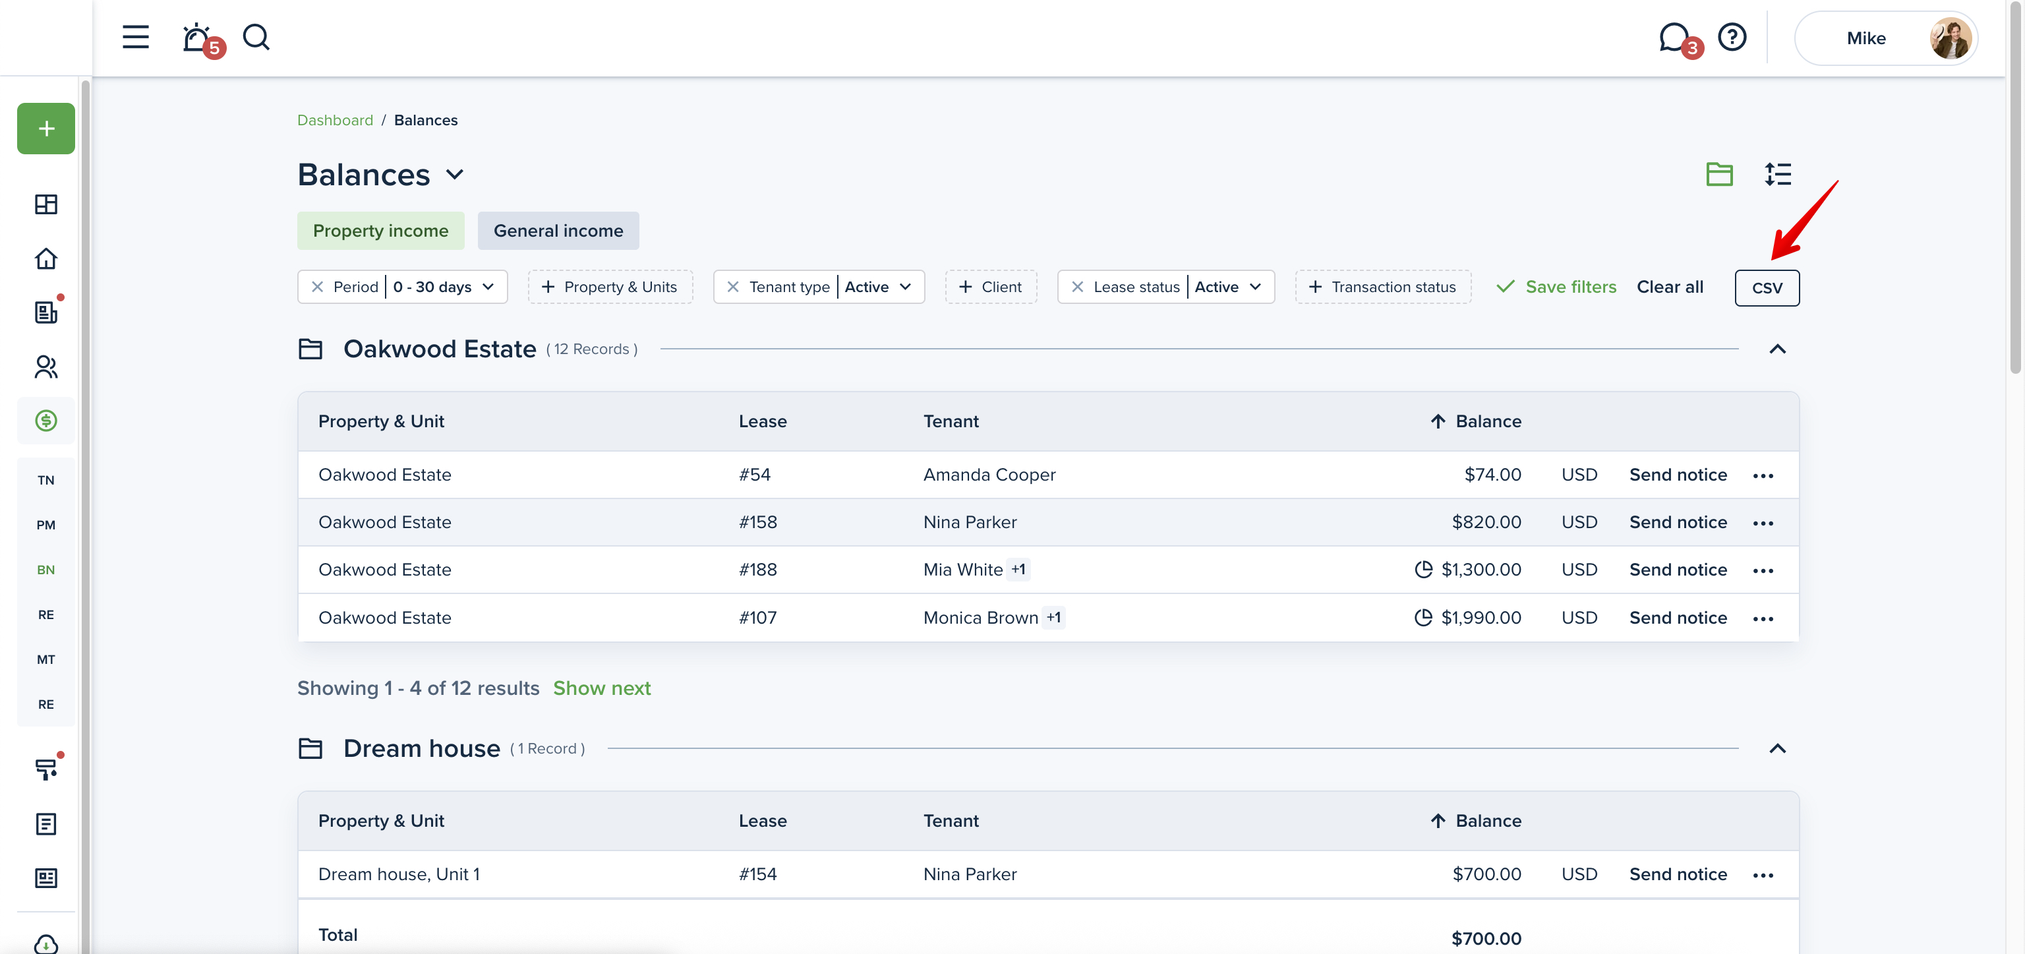Click the green plus create button
The width and height of the screenshot is (2025, 954).
click(46, 128)
